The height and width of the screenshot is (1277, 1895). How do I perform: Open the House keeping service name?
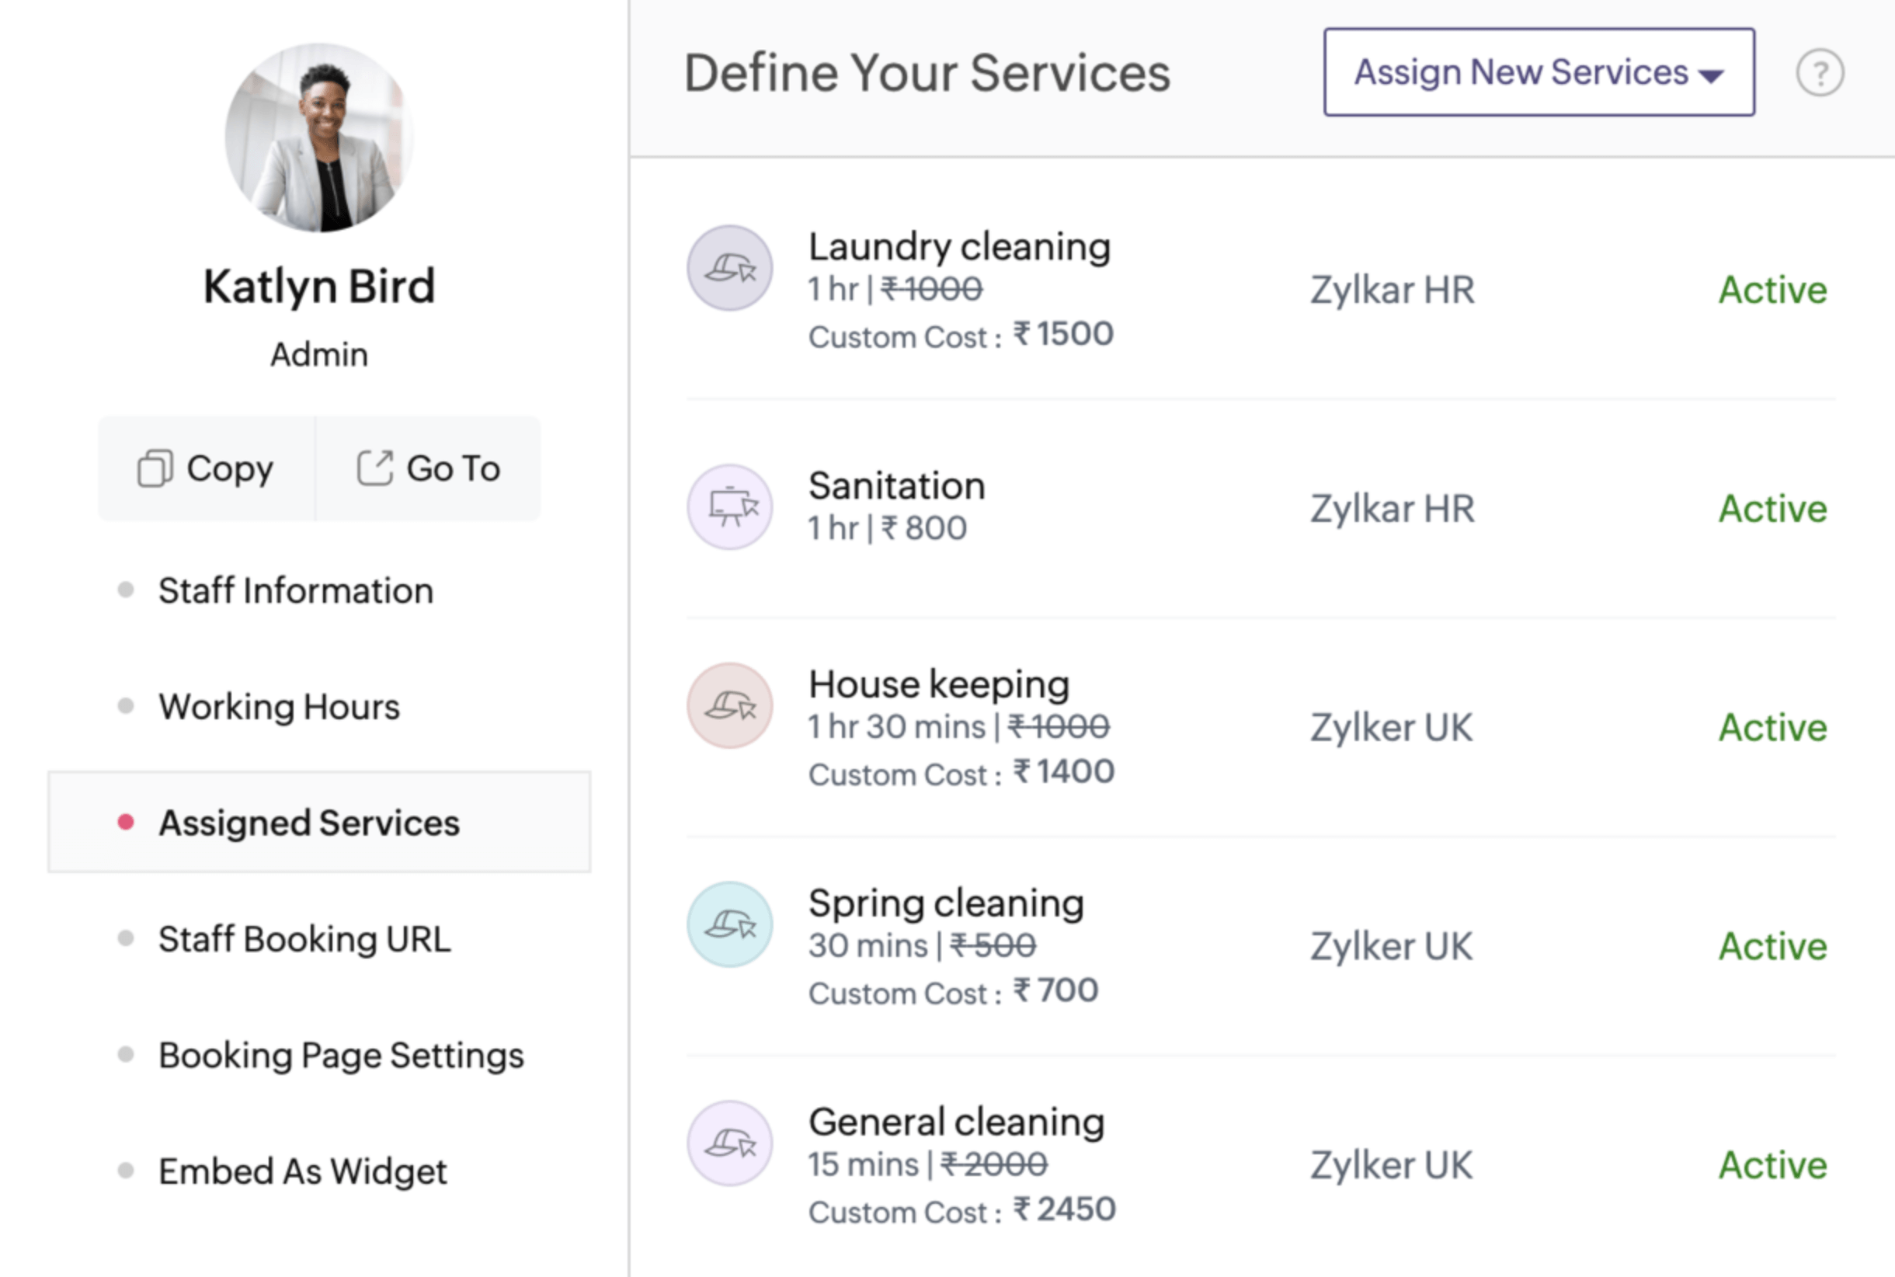(x=939, y=684)
